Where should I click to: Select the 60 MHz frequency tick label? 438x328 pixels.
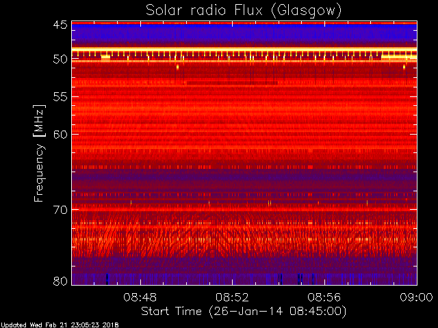coord(60,135)
